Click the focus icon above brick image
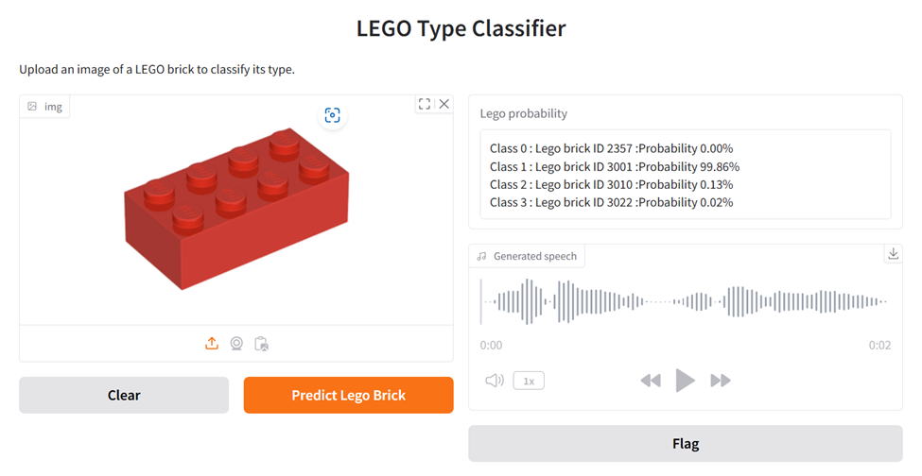The height and width of the screenshot is (476, 922). click(332, 115)
